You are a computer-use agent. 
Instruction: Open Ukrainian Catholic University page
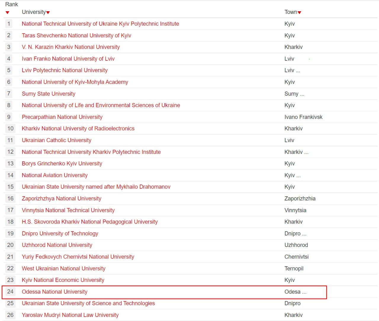[x=56, y=140]
